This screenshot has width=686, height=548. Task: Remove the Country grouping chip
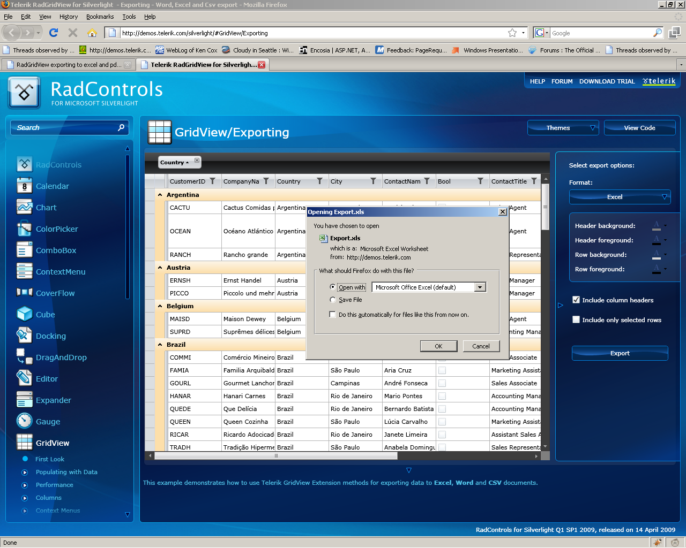[x=197, y=160]
